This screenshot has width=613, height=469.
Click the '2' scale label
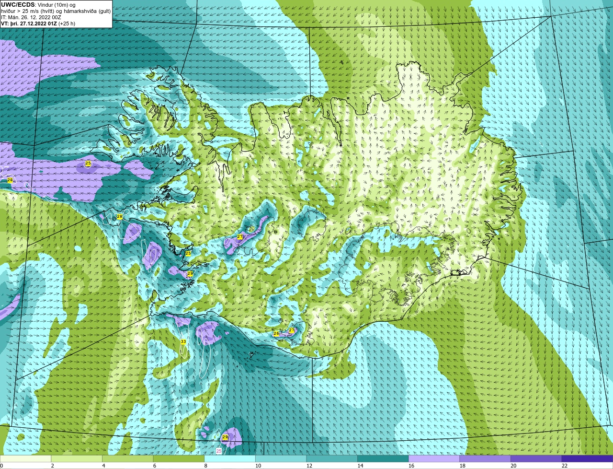[x=52, y=466]
